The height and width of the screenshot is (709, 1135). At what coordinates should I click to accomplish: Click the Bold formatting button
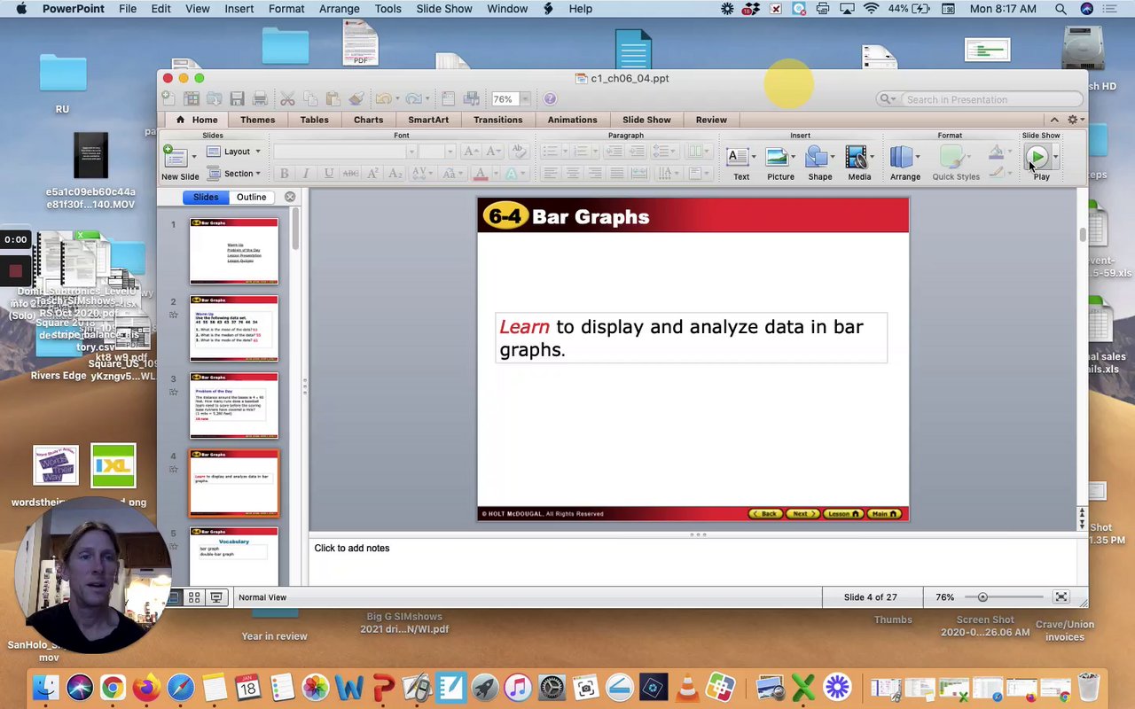pos(284,174)
